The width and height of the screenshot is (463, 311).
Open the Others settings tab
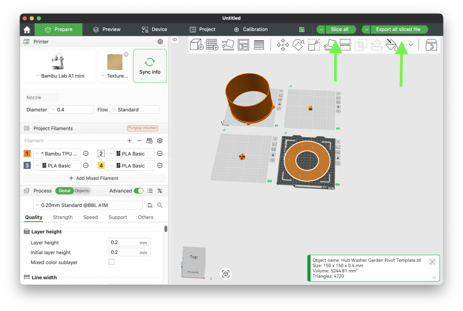pos(146,217)
